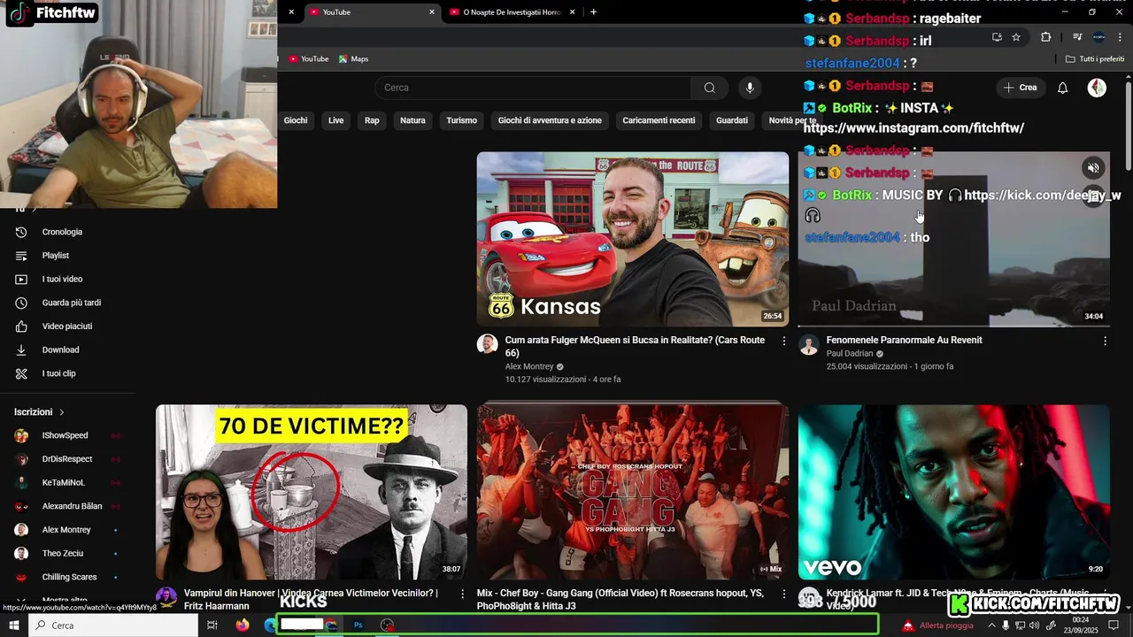Open Windows Start menu
The image size is (1133, 637).
coord(14,625)
